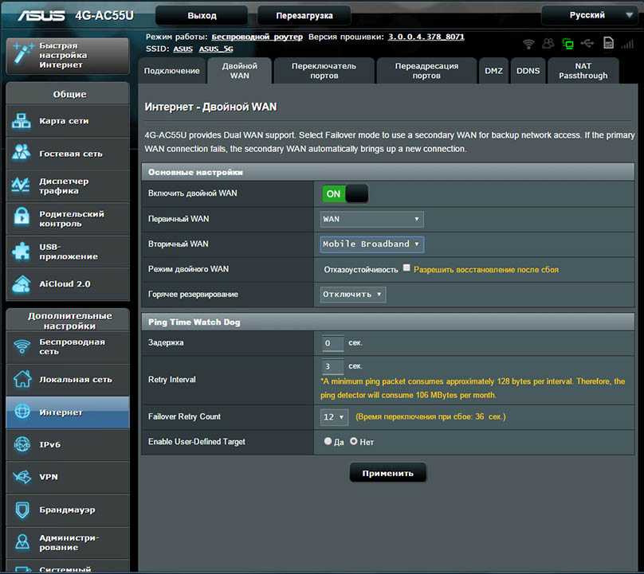
Task: Open Гостевая сеть in the sidebar
Action: 69,154
